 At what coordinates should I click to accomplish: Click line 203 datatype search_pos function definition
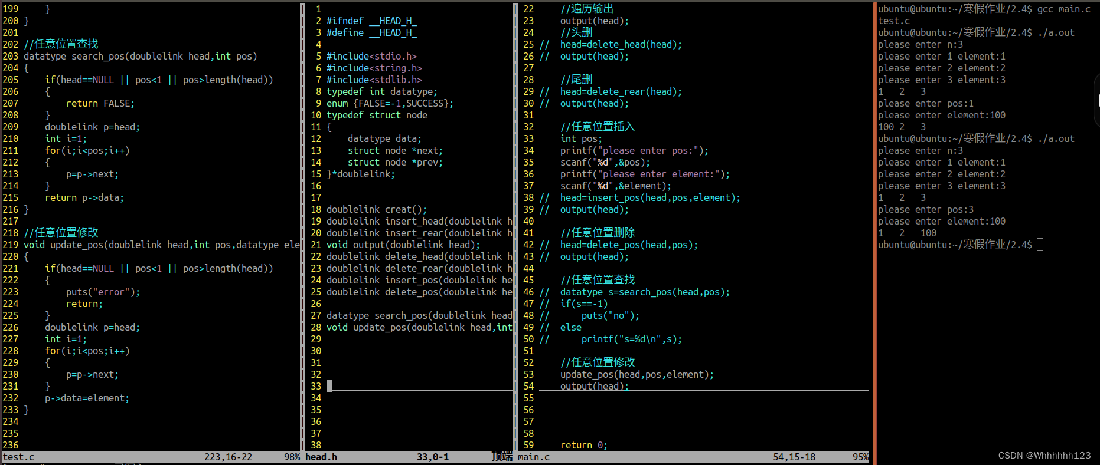[141, 56]
